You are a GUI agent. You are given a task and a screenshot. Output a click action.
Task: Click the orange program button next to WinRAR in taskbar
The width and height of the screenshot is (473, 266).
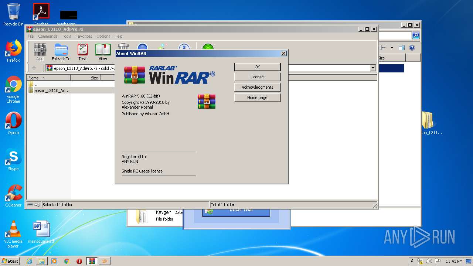[x=105, y=261]
